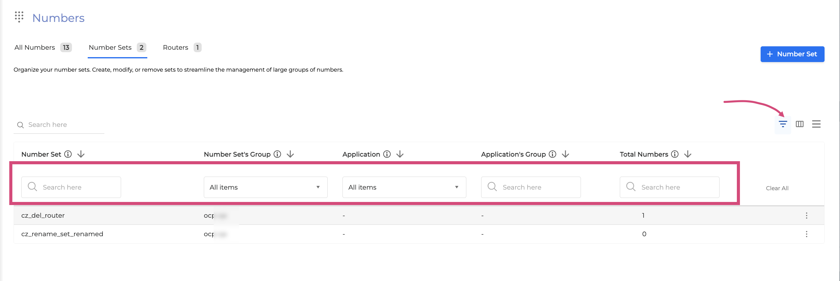
Task: Open kebab menu for cz_rename_set_renamed row
Action: pos(806,234)
